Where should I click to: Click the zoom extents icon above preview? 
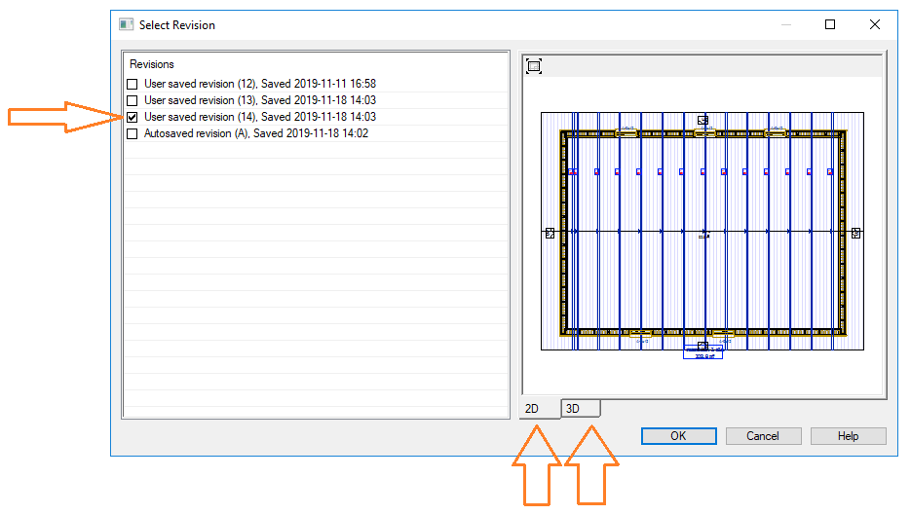click(533, 66)
